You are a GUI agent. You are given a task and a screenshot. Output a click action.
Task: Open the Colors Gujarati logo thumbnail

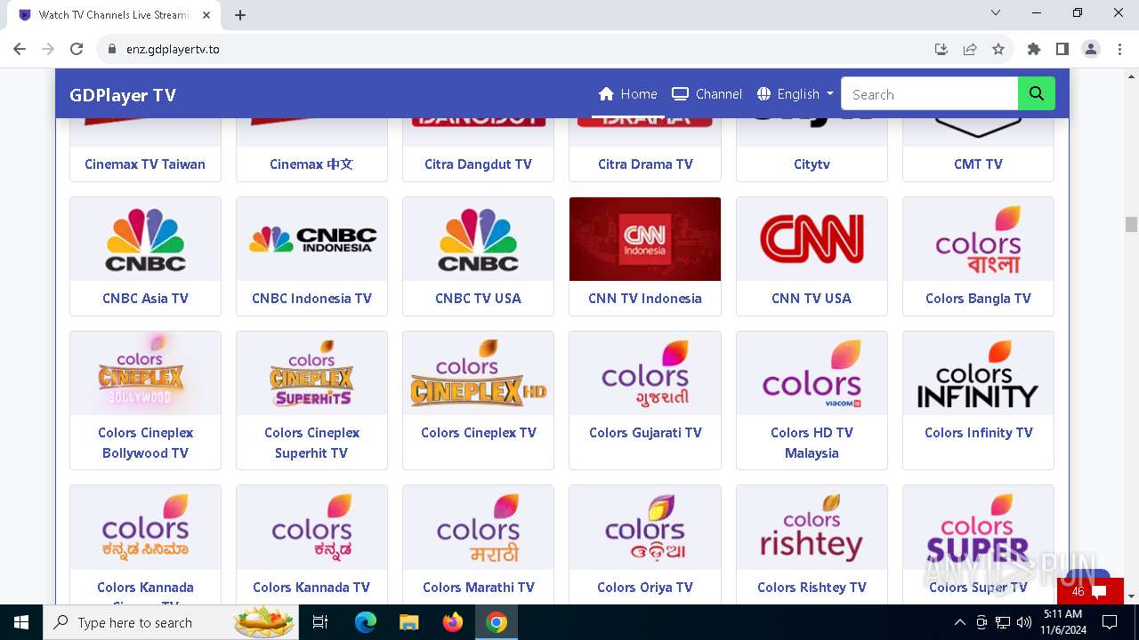tap(645, 373)
